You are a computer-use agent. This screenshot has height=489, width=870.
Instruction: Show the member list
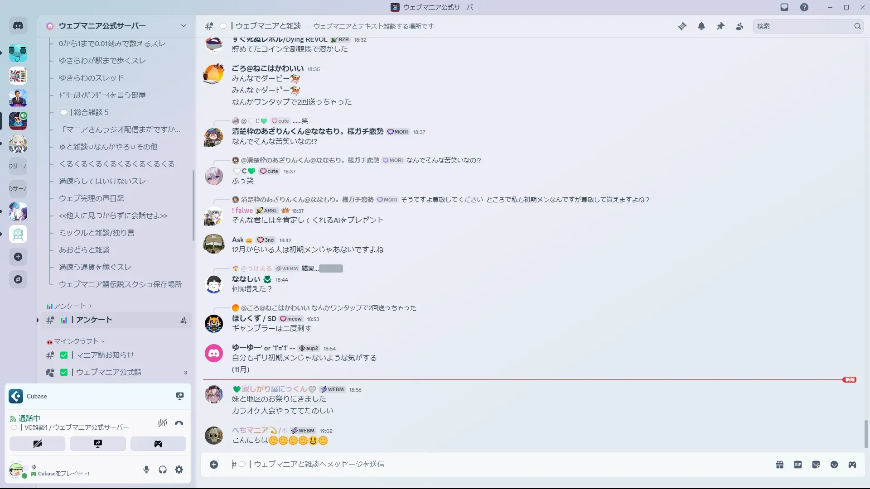coord(739,26)
